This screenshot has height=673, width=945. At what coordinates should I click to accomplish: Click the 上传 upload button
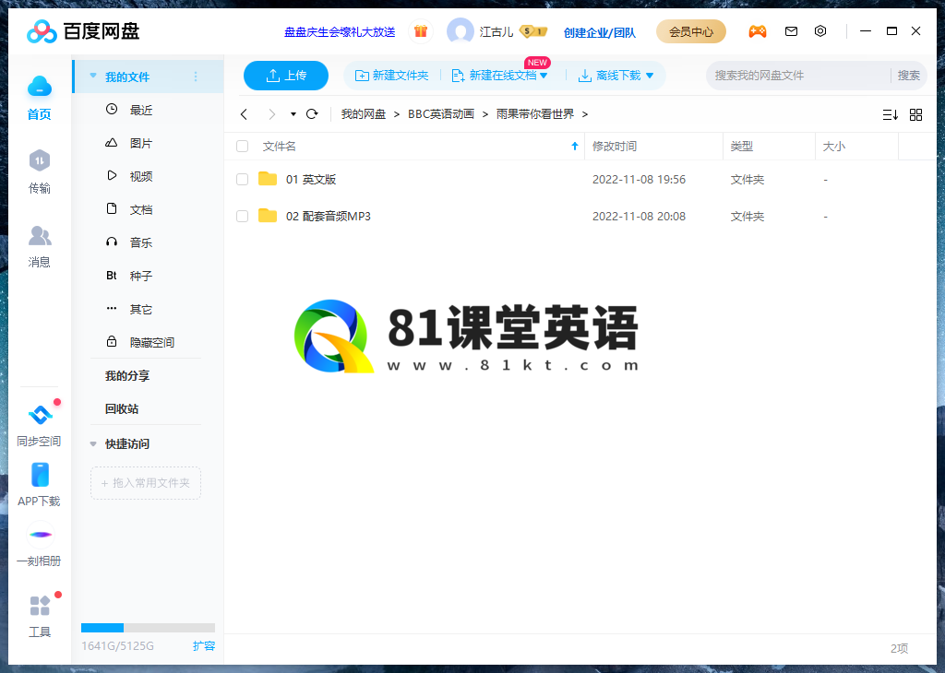286,76
